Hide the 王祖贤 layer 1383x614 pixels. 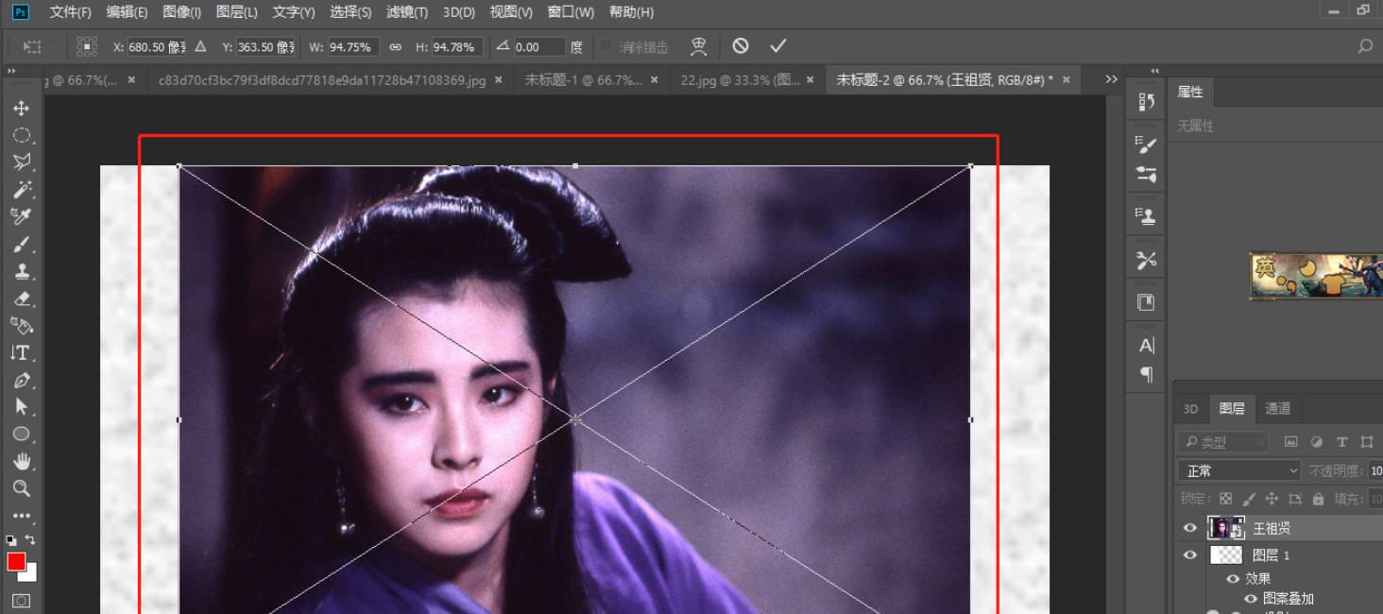(1190, 528)
